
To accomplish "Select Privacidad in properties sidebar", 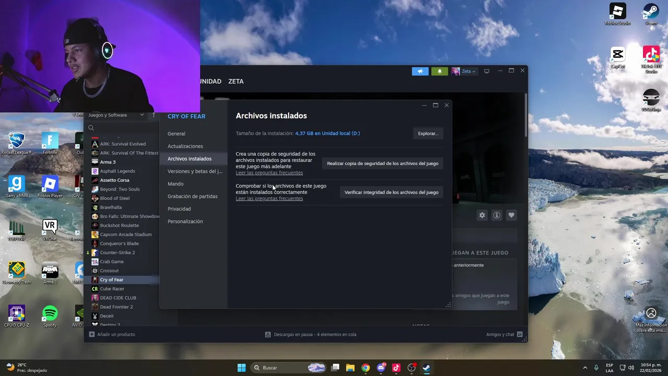I will pyautogui.click(x=179, y=209).
